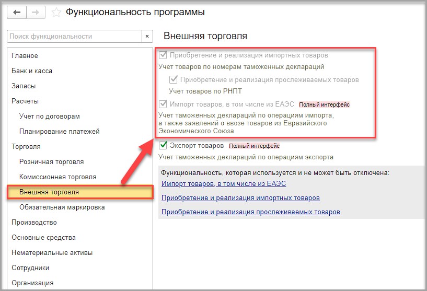Screen dimensions: 427x291
Task: Open Розничная торговля subsection
Action: [x=51, y=162]
